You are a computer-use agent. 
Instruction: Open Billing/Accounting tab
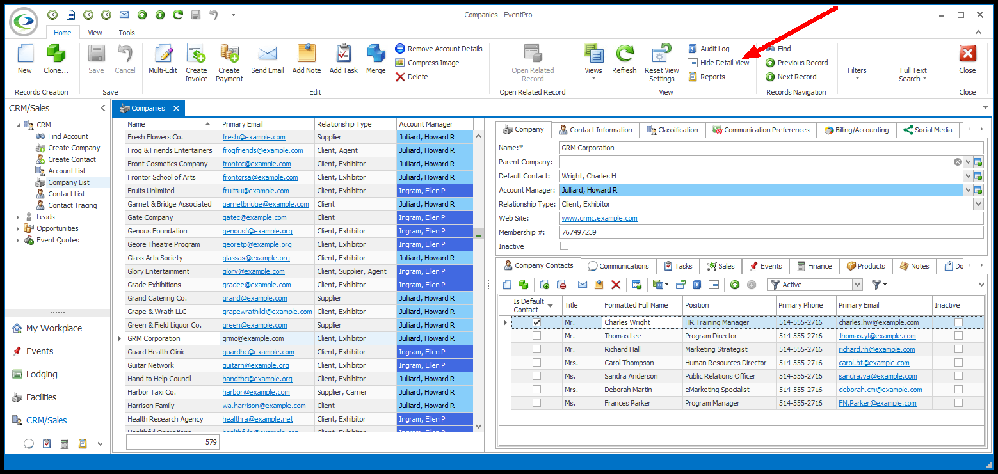pyautogui.click(x=857, y=130)
